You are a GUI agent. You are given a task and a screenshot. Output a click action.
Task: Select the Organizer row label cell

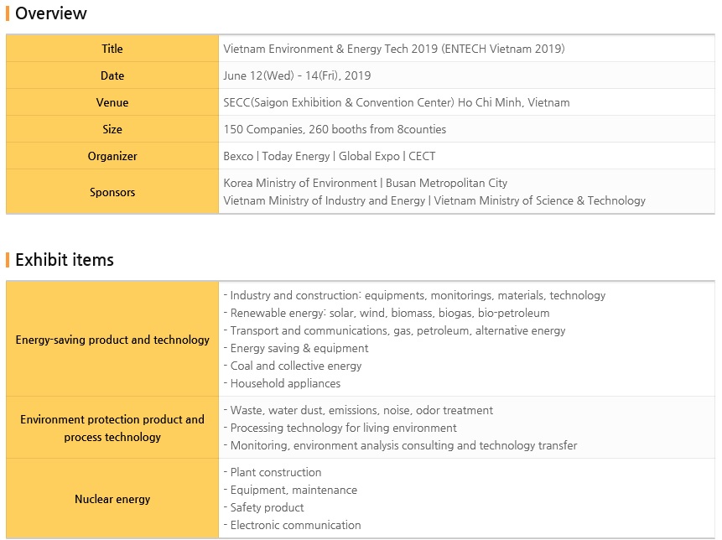tap(112, 156)
